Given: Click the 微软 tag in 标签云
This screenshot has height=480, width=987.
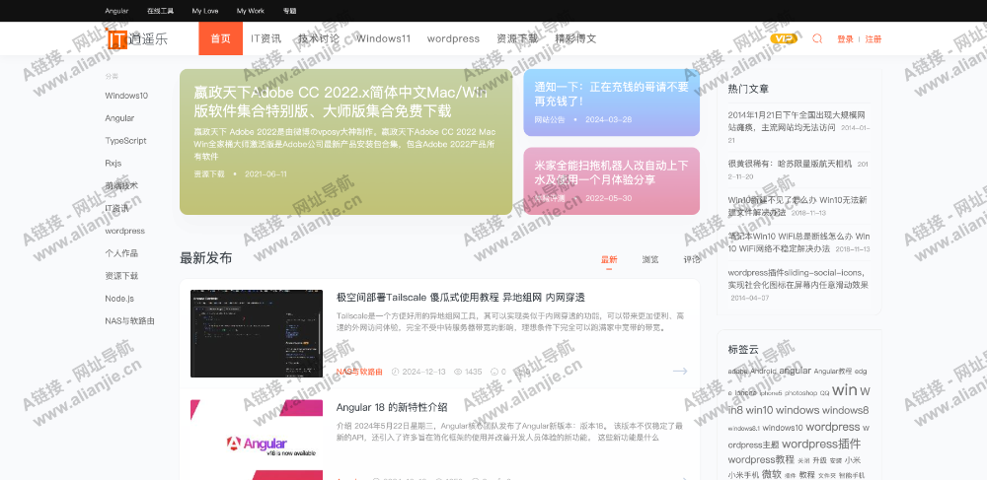Looking at the screenshot, I should pos(771,474).
